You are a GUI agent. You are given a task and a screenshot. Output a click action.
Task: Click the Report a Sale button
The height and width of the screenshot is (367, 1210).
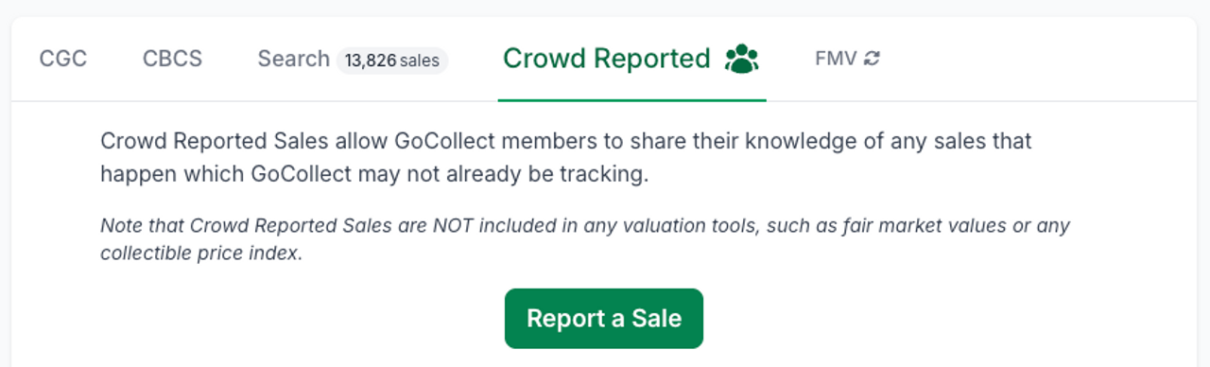tap(604, 318)
